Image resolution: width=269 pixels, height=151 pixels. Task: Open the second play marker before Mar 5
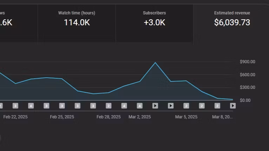tap(171, 106)
